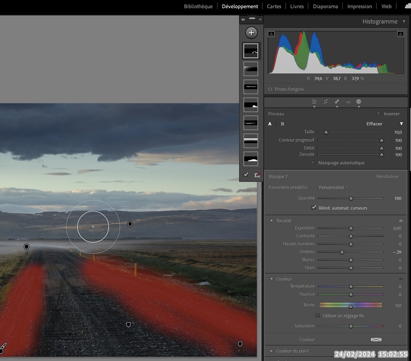Expand the Couleur du point section
Image resolution: width=411 pixels, height=361 pixels.
click(x=272, y=351)
